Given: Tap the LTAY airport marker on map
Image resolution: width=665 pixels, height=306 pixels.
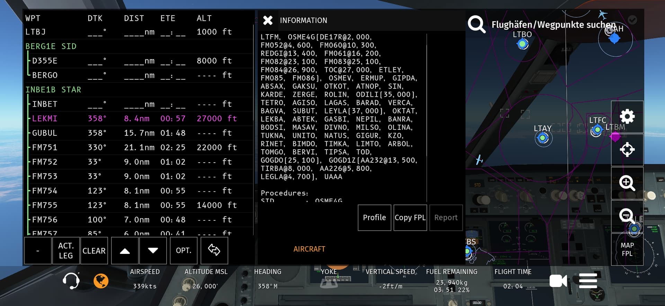Looking at the screenshot, I should point(543,138).
